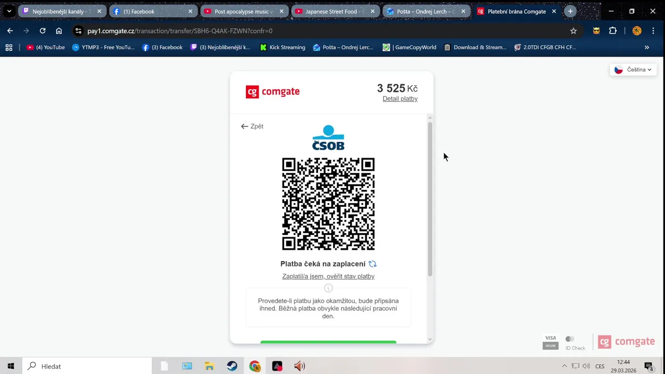The height and width of the screenshot is (374, 665).
Task: Open the speaker app icon on the taskbar
Action: 300,366
